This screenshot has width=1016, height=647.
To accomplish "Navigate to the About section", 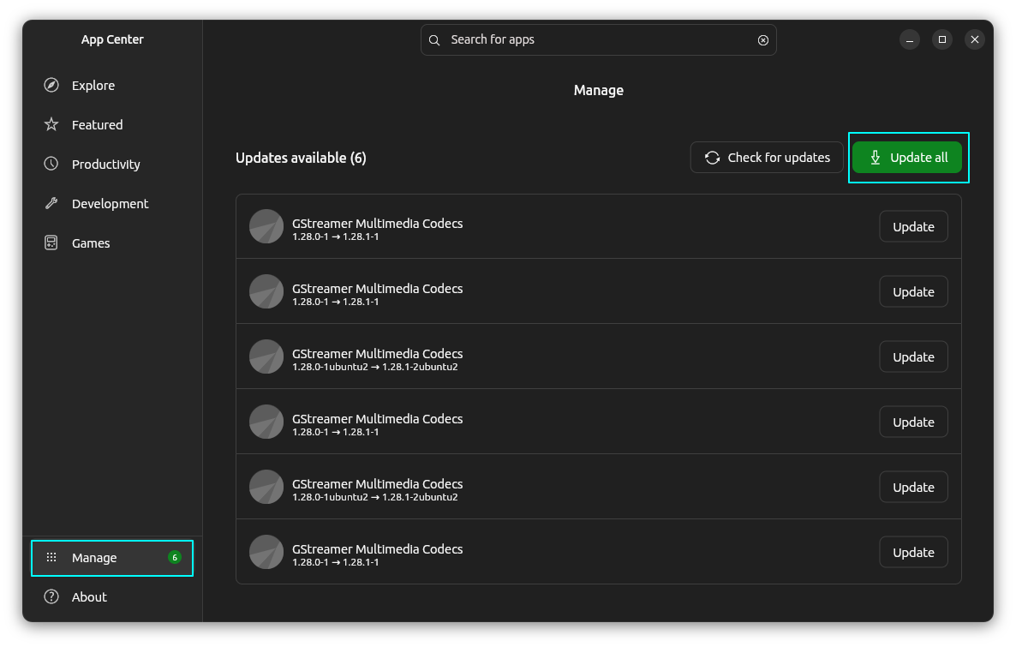I will click(89, 596).
